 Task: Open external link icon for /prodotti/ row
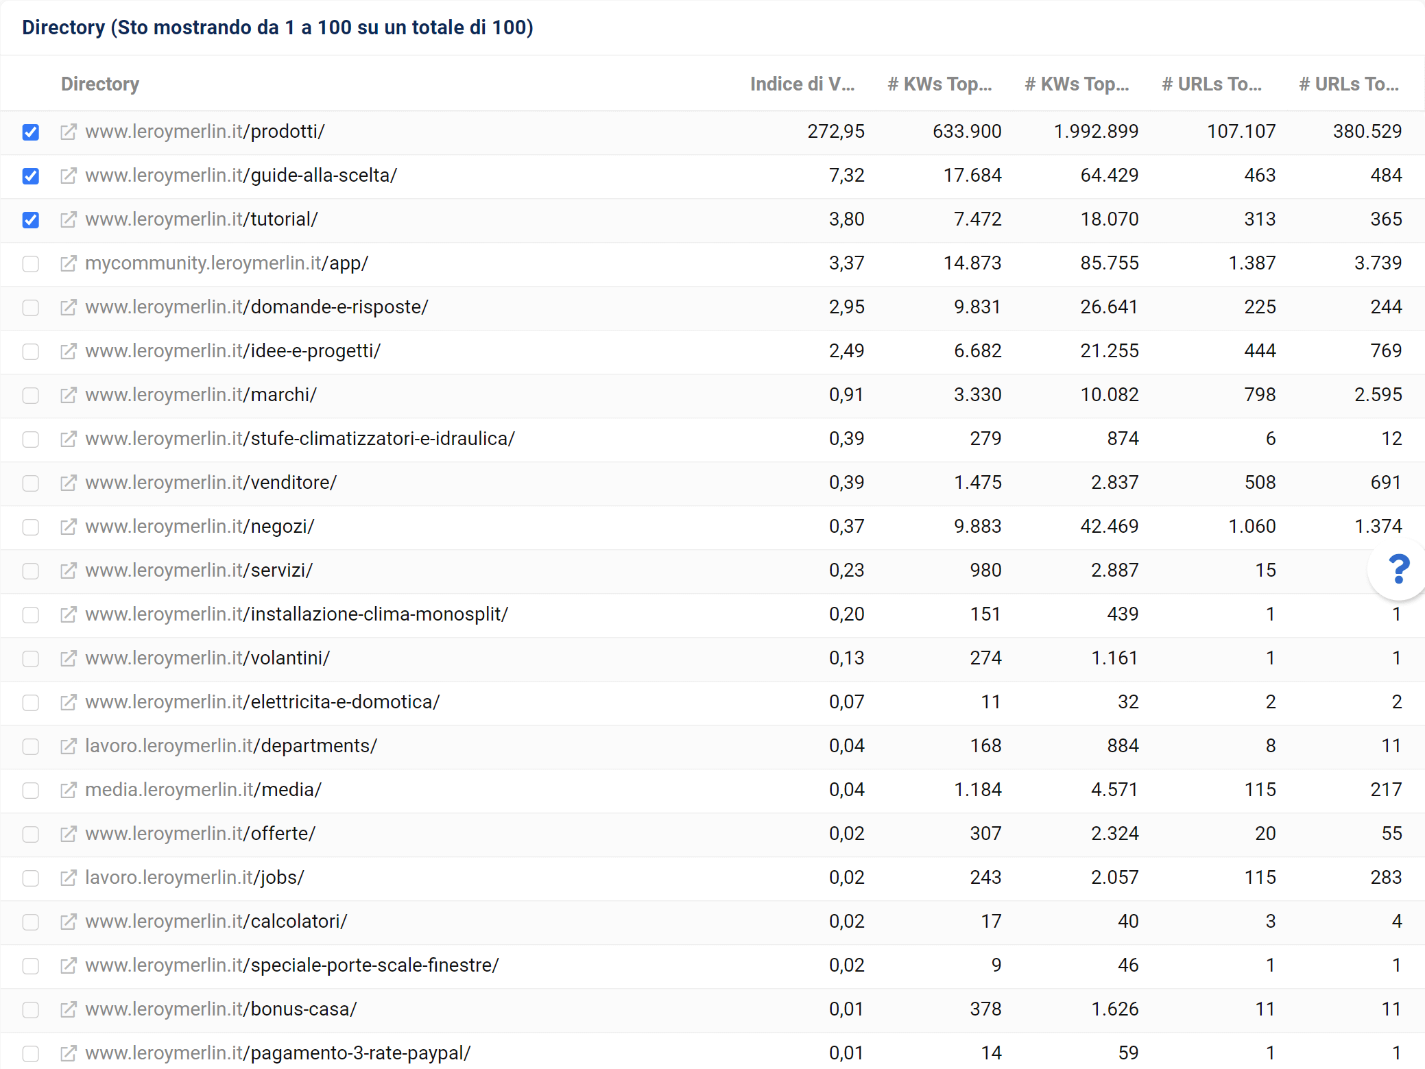(x=68, y=132)
